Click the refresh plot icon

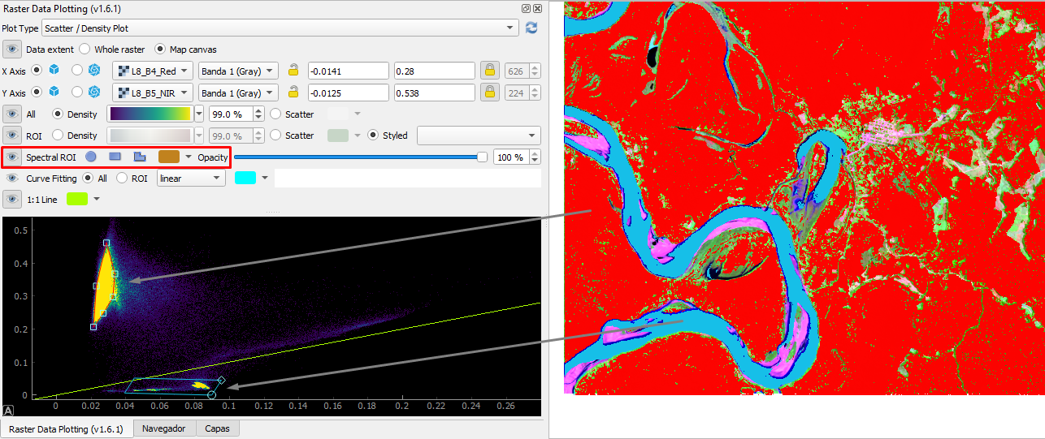[x=531, y=28]
